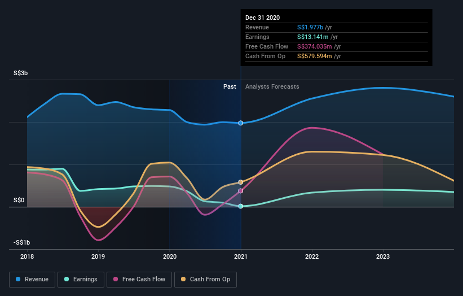Click the Cash From Op label in tooltip
The height and width of the screenshot is (296, 463).
[x=265, y=56]
